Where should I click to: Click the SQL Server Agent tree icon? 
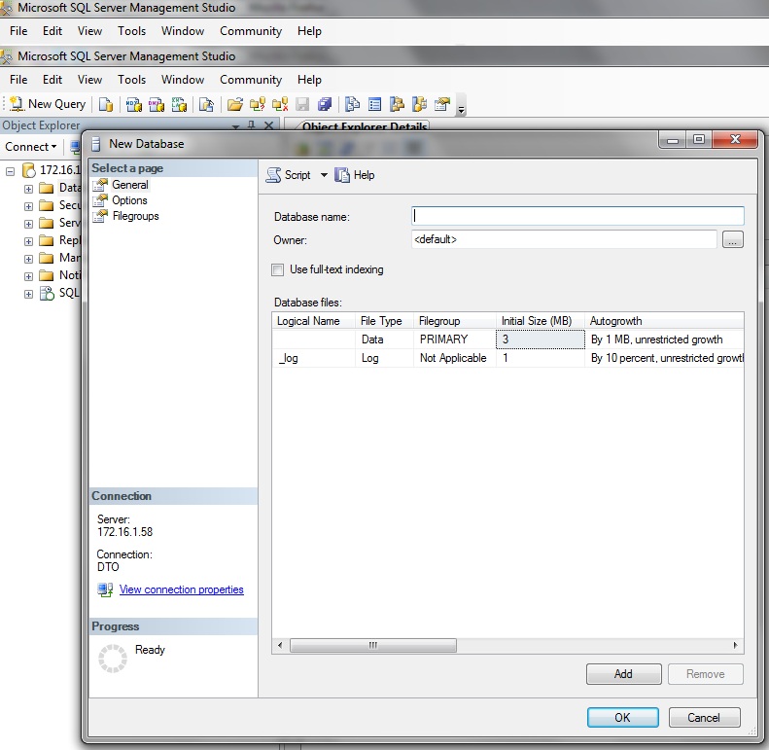(x=47, y=293)
